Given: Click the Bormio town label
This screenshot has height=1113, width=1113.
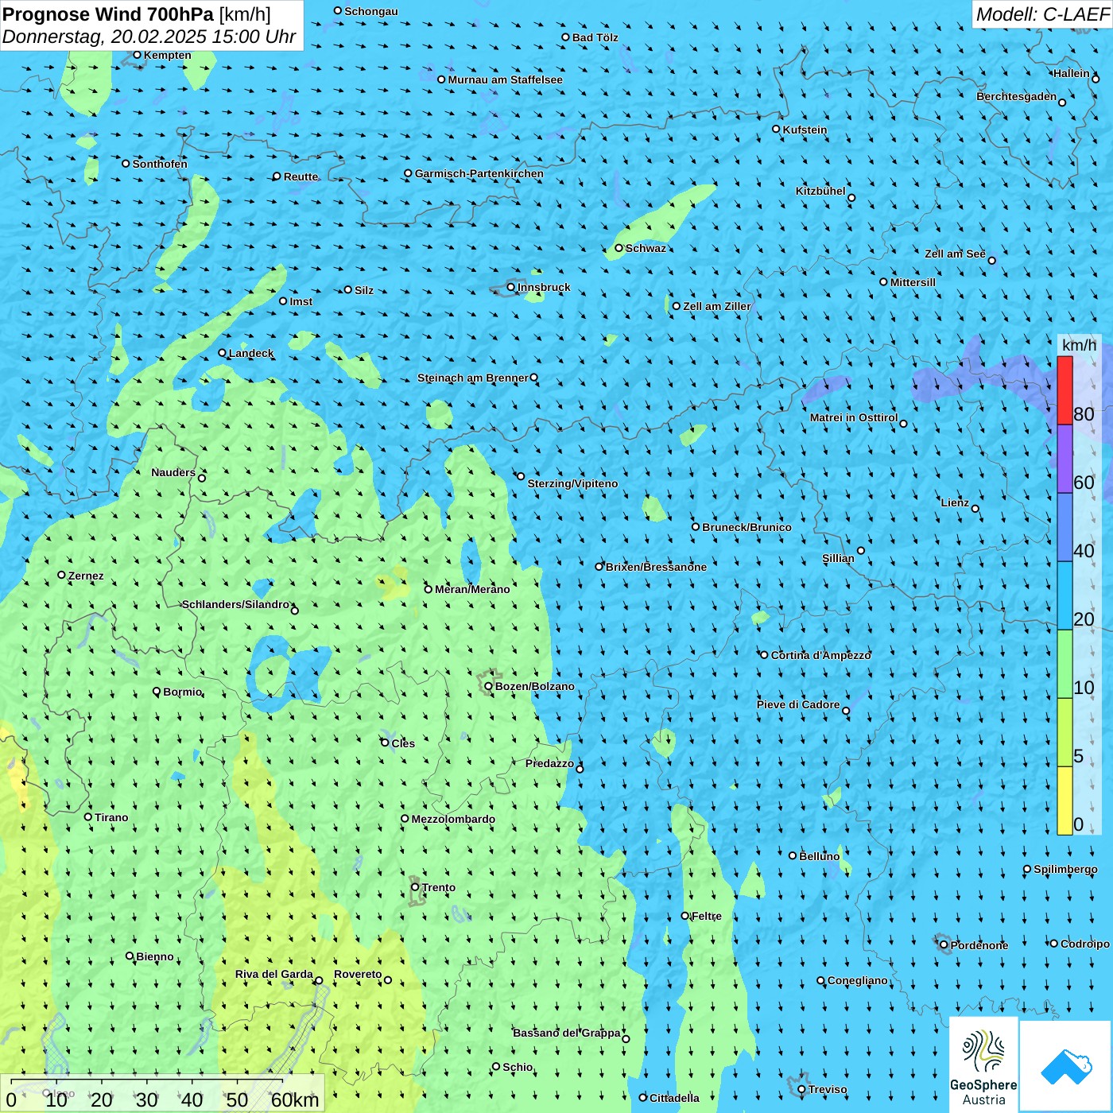Looking at the screenshot, I should [x=183, y=692].
